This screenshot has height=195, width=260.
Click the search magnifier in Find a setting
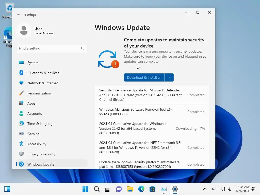[x=83, y=48]
